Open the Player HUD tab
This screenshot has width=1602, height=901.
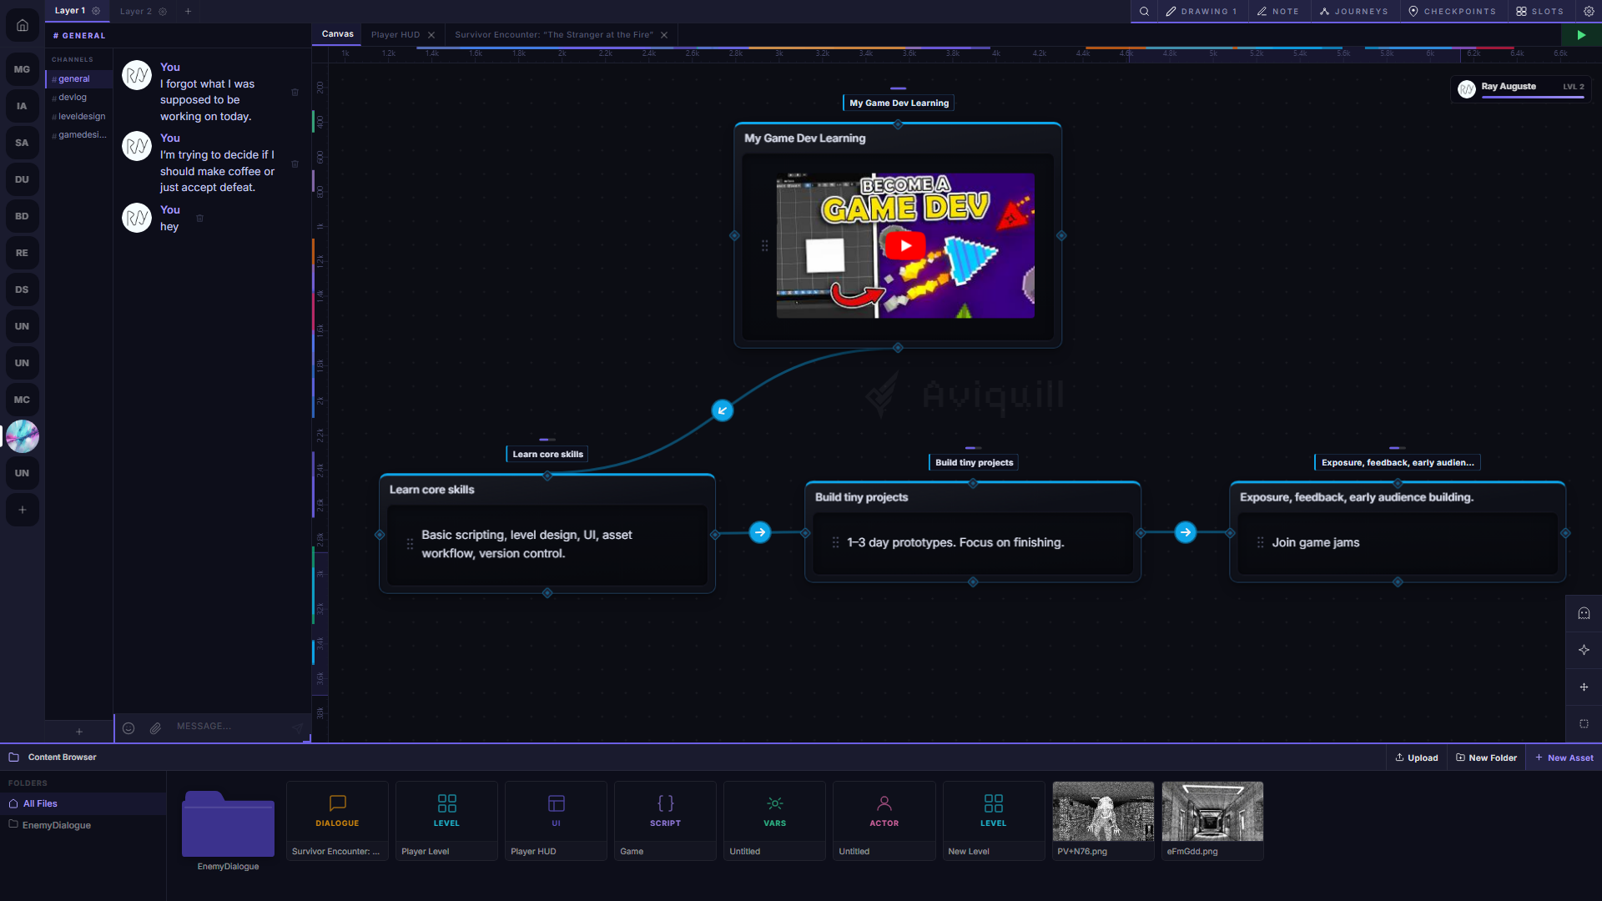click(x=395, y=35)
